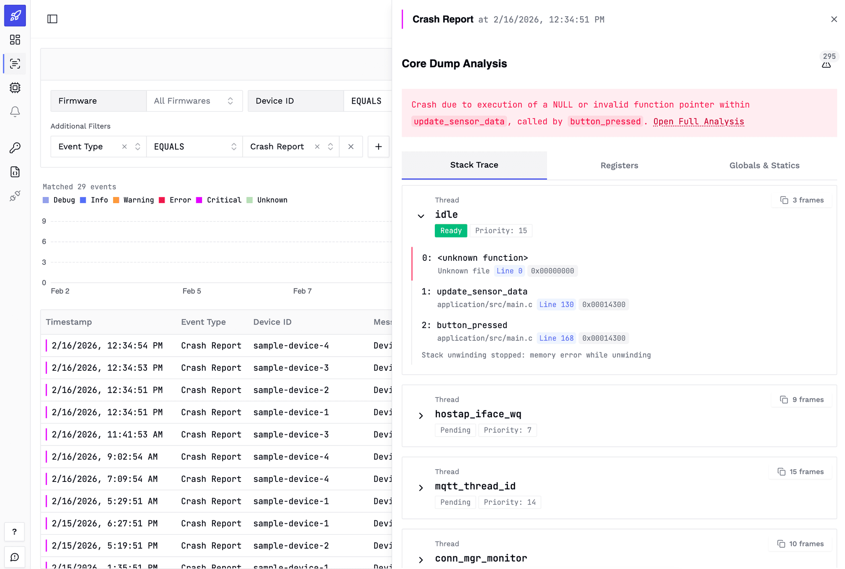Screen dimensions: 845x569
Task: Open the devices chip icon in sidebar
Action: coord(15,88)
